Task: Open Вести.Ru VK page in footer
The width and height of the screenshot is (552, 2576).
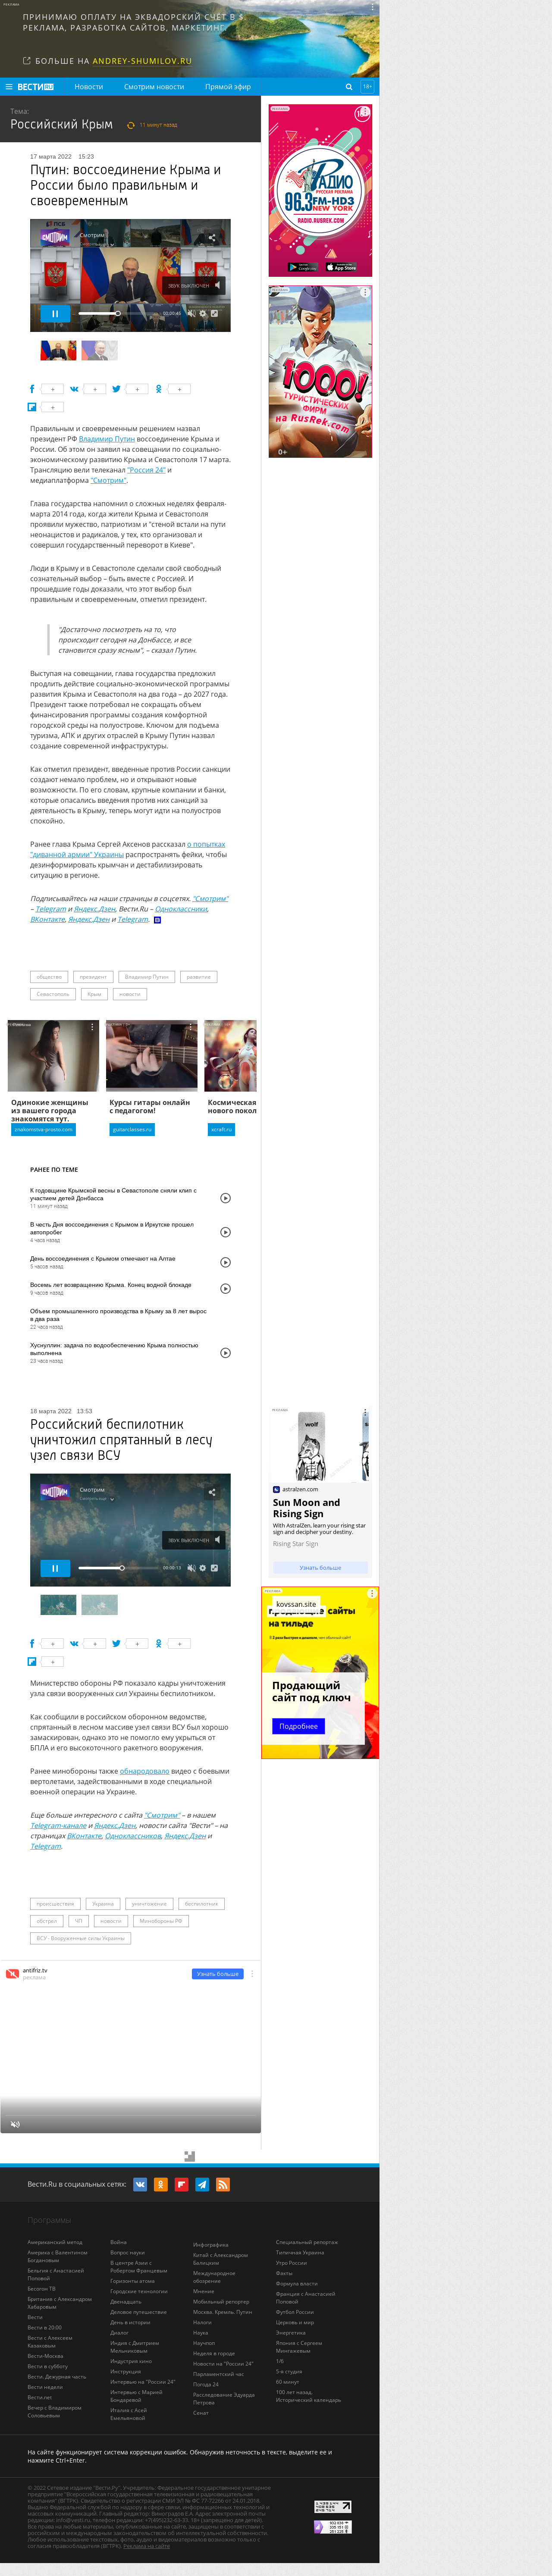Action: [x=140, y=2184]
